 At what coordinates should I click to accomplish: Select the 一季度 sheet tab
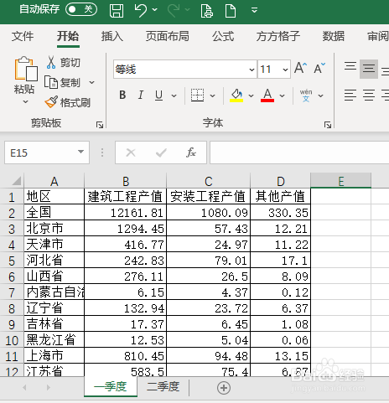pos(111,387)
